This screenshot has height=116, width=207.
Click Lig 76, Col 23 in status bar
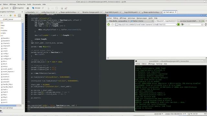(x=193, y=114)
